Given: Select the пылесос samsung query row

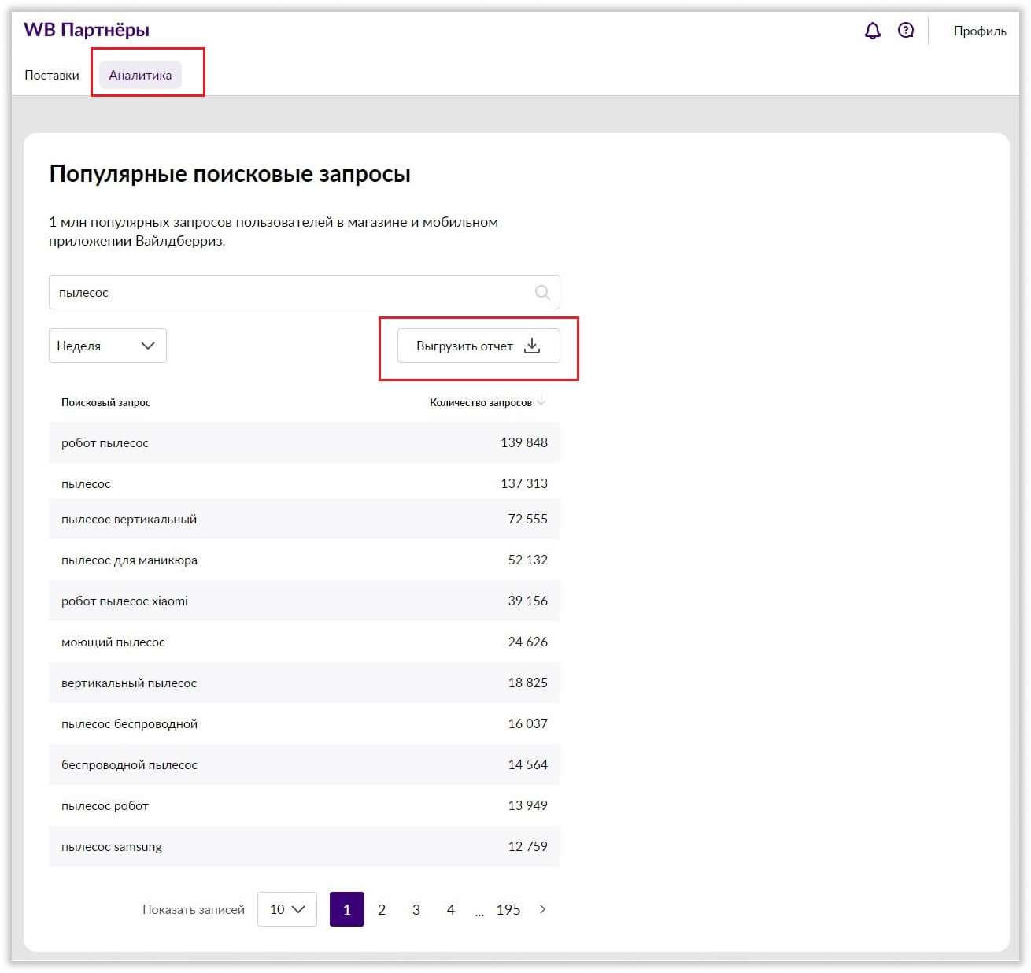Looking at the screenshot, I should (304, 846).
